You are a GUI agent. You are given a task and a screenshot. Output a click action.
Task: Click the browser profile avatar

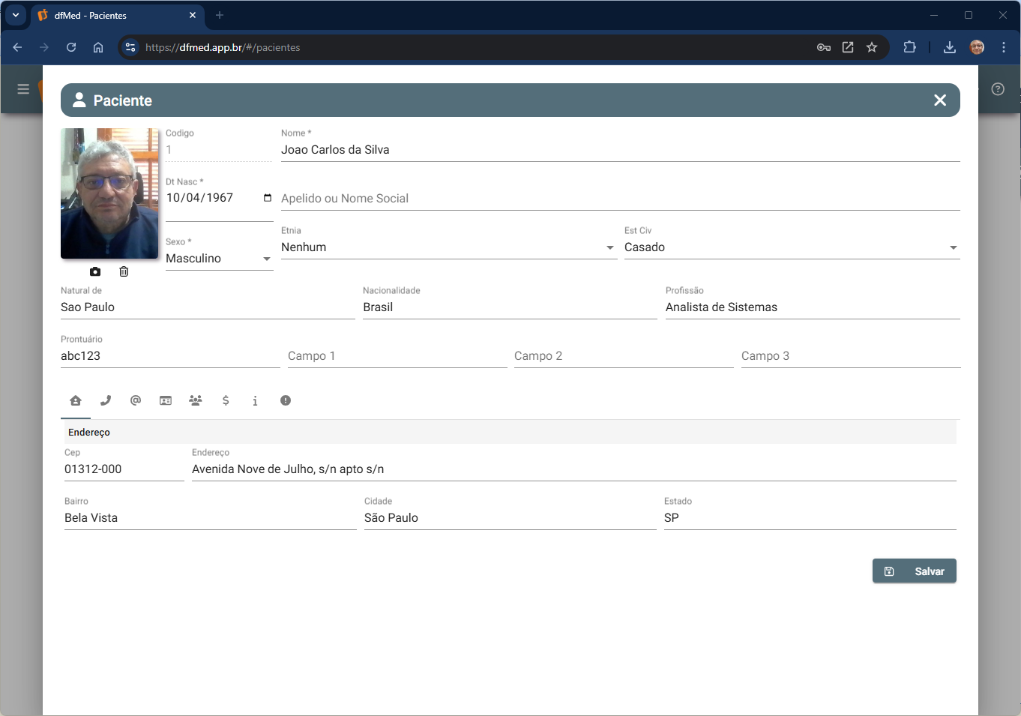[x=977, y=47]
